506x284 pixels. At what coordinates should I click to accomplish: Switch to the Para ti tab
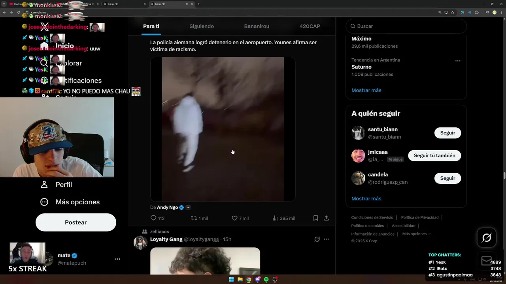(151, 26)
